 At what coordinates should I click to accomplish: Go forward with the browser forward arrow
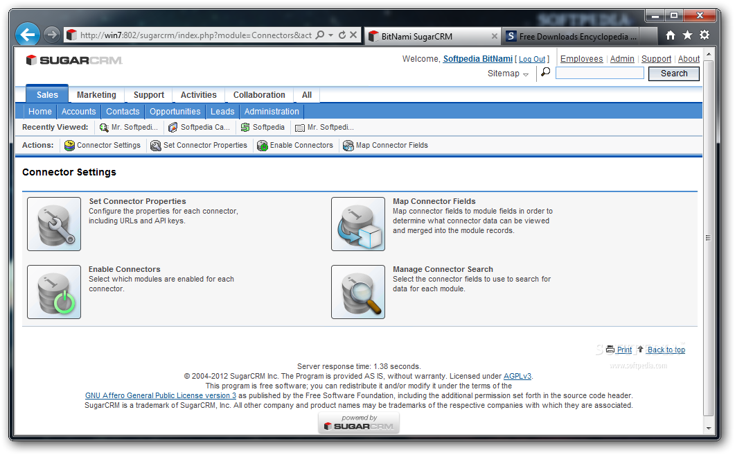(x=51, y=35)
